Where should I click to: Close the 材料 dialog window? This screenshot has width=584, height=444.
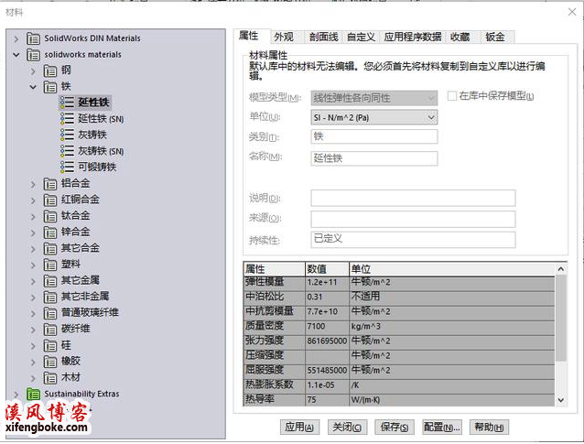click(x=572, y=12)
